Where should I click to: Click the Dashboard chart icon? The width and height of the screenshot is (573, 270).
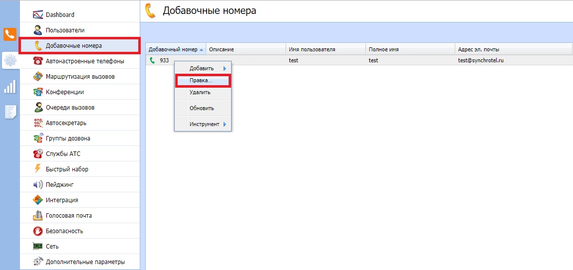(x=38, y=15)
